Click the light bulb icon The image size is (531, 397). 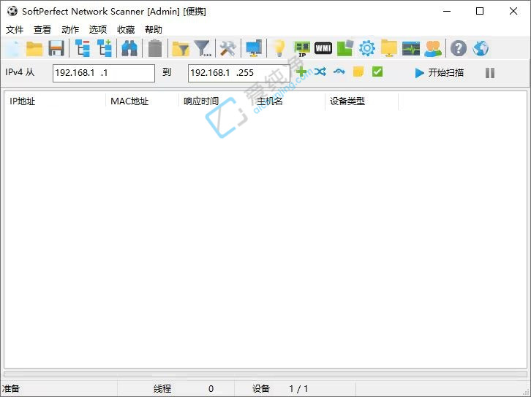[279, 49]
